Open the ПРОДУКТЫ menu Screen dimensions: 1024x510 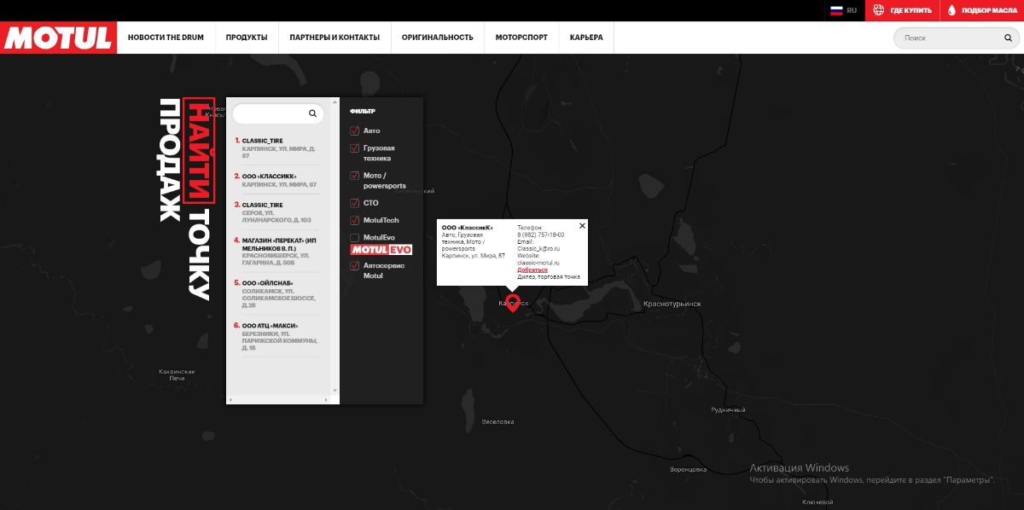point(247,38)
